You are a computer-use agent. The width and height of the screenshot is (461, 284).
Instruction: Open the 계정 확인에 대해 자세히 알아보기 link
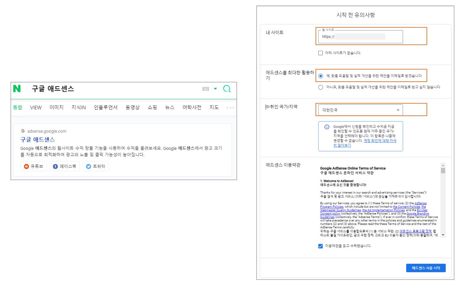(365, 143)
